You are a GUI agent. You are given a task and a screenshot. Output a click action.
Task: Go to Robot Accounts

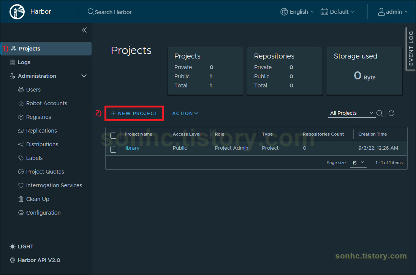point(46,103)
